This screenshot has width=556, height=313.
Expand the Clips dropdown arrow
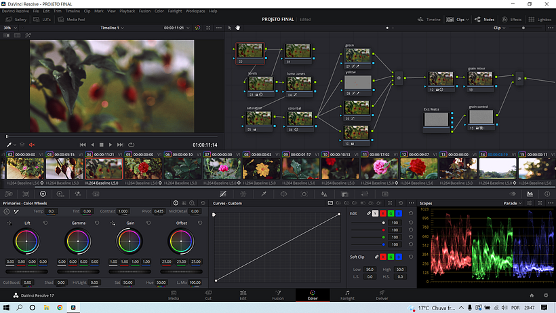[468, 20]
